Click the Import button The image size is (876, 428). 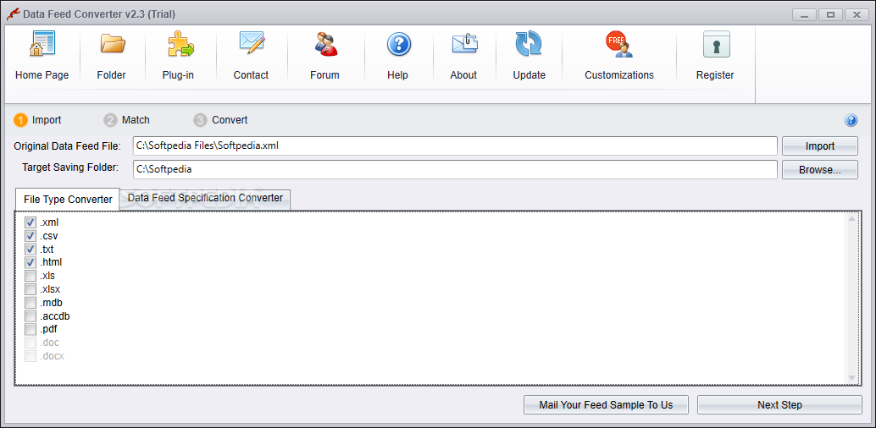tap(819, 146)
